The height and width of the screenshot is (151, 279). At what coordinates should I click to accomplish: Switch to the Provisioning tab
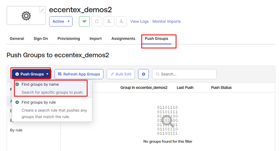tap(69, 39)
